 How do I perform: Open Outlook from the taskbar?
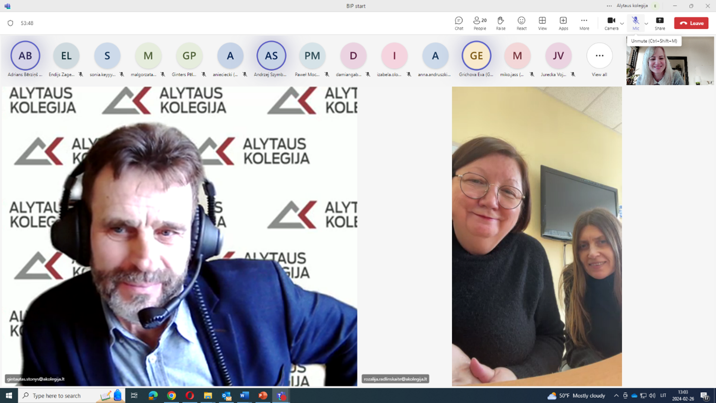pos(226,395)
